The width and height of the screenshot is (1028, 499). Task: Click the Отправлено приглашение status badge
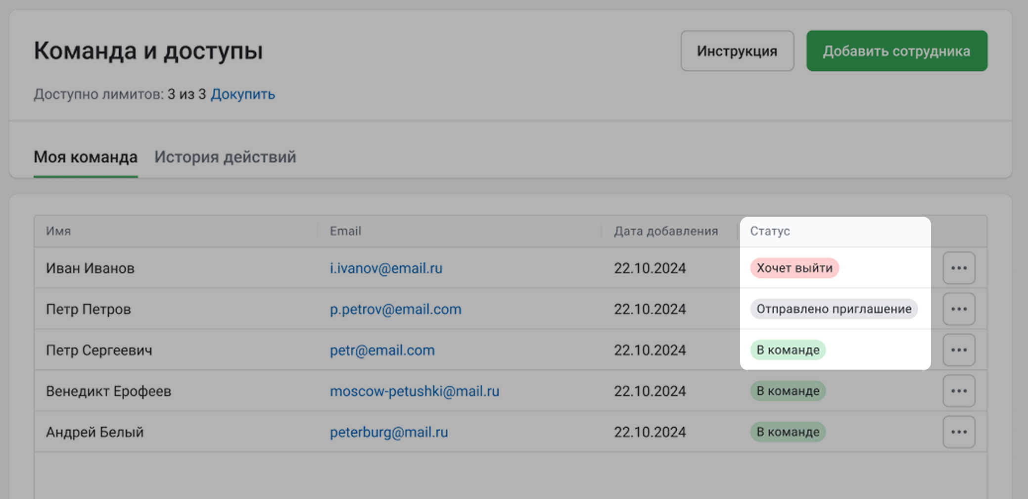tap(834, 309)
